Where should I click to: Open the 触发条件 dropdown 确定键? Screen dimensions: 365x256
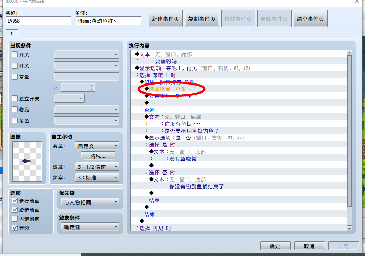[x=90, y=227]
